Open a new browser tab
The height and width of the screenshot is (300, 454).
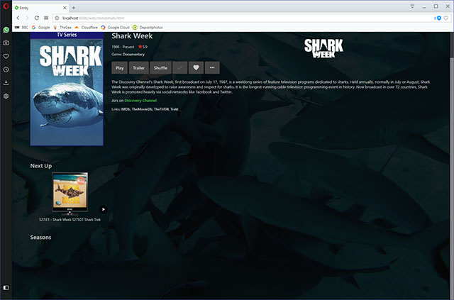click(74, 8)
